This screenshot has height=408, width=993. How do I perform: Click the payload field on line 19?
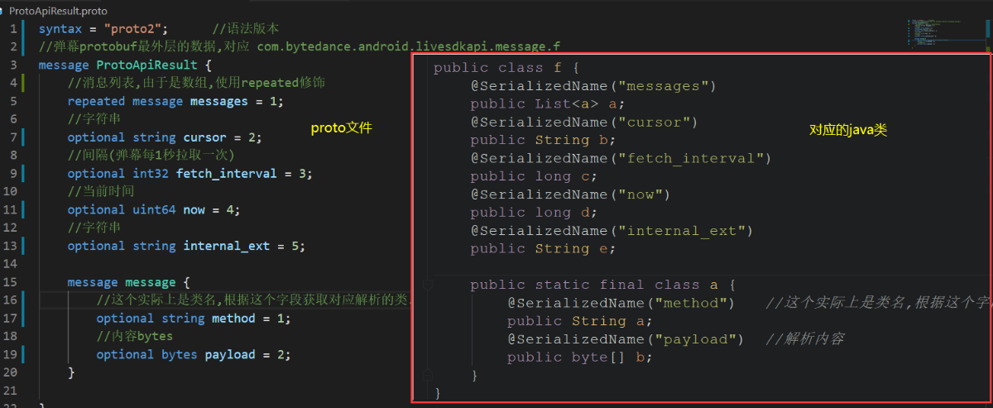(x=233, y=354)
